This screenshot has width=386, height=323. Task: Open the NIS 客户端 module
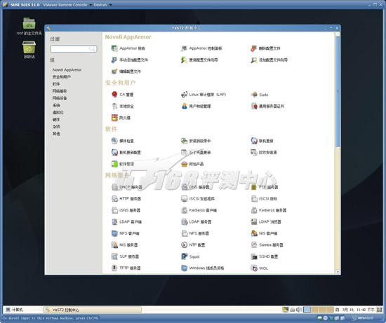[x=264, y=233]
